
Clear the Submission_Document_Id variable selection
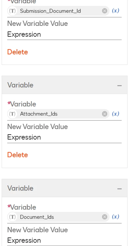[105, 11]
